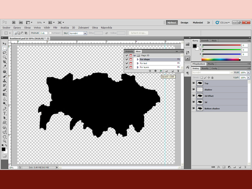
Task: Choose the Horizontal Type tool
Action: pos(5,113)
